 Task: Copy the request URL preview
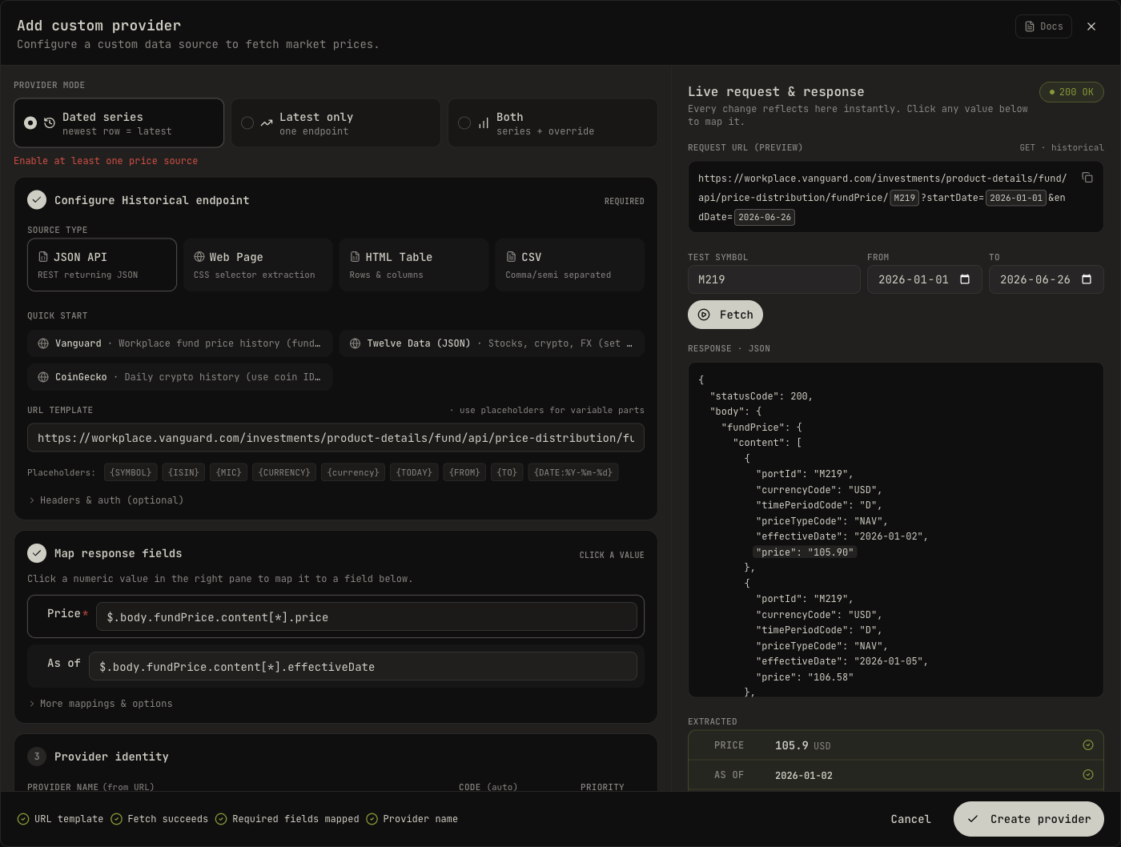click(x=1087, y=178)
